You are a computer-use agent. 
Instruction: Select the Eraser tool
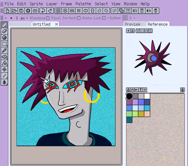coord(5,31)
